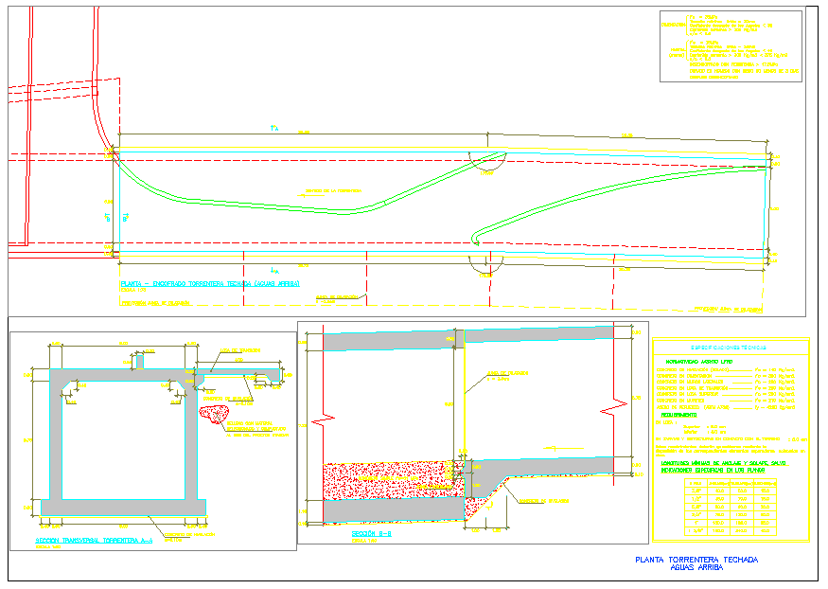Viewport: 828px width, 589px height.
Task: Select the 'PLANTA - ENCOFRADO TORRENTERA TECHADA' label
Action: [209, 283]
